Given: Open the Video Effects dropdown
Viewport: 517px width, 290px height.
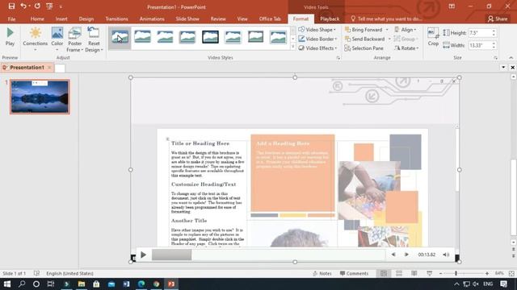Looking at the screenshot, I should tap(317, 48).
